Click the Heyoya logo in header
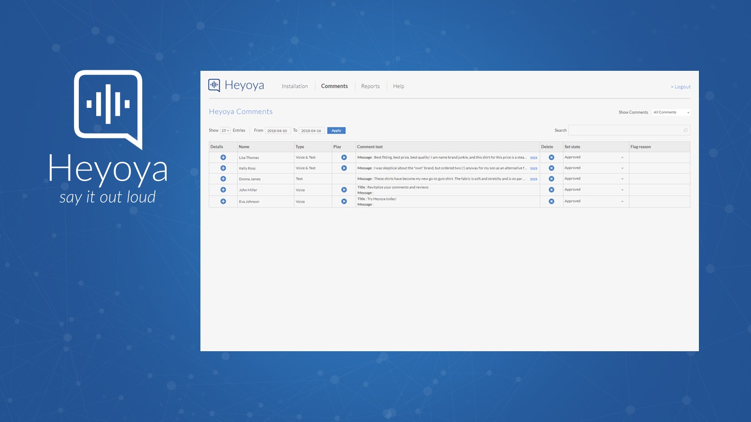 [x=236, y=85]
